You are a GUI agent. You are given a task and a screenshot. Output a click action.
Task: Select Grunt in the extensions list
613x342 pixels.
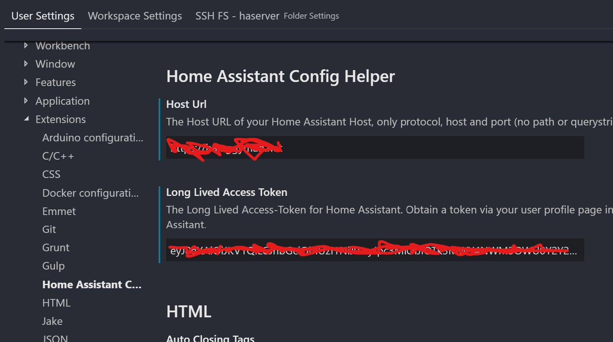pos(56,247)
